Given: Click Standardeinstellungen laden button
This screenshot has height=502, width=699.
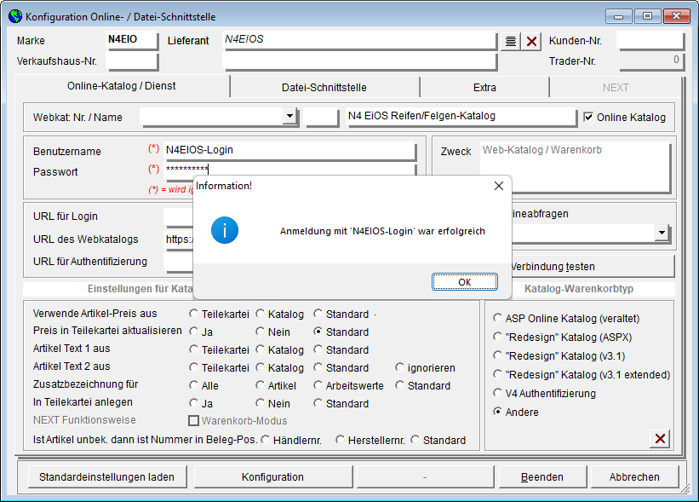Looking at the screenshot, I should [x=107, y=477].
